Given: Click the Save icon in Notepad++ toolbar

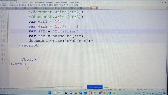Looking at the screenshot, I should pyautogui.click(x=3, y=5).
